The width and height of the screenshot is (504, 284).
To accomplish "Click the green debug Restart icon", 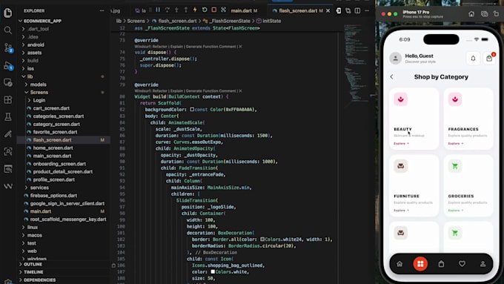I will [205, 10].
